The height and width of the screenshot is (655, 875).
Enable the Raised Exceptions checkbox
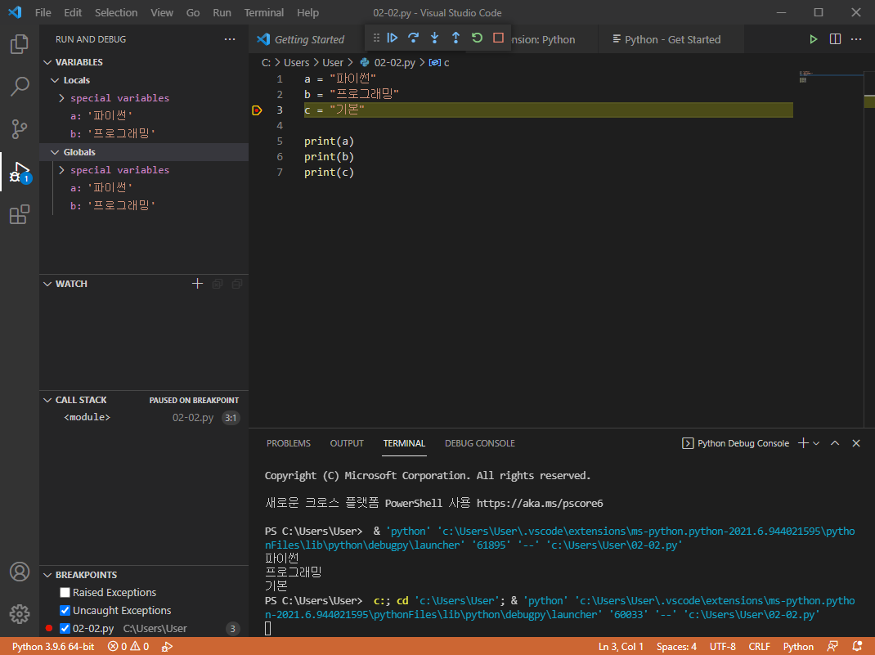(65, 593)
